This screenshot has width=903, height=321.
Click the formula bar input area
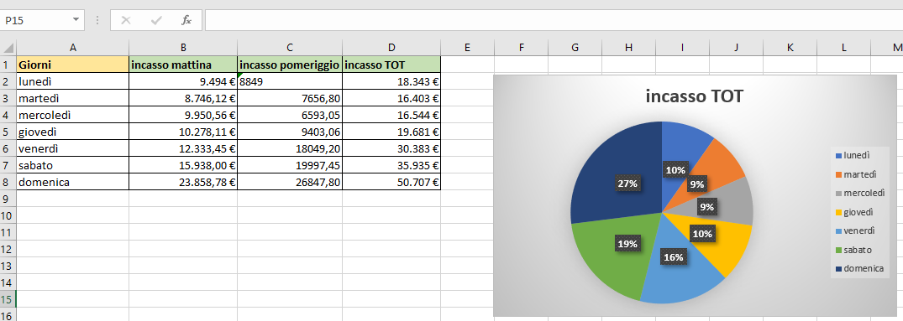[x=554, y=20]
